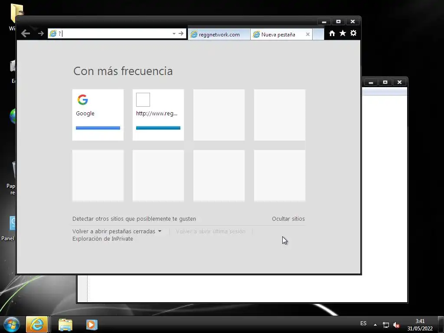
Task: Click the blank favicon on reg tile
Action: (x=143, y=100)
